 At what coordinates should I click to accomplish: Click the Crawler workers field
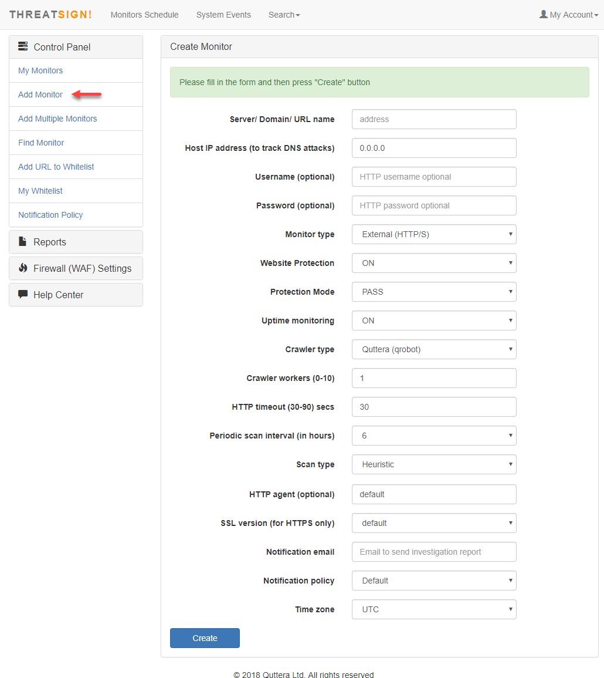434,379
